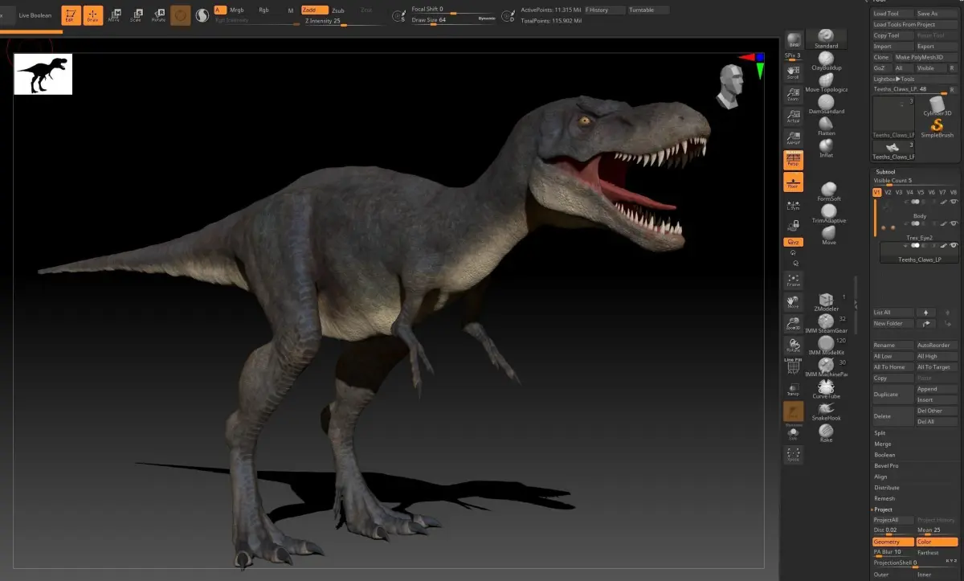Expand the Merge section
Screen dimensions: 964x581
(x=882, y=444)
